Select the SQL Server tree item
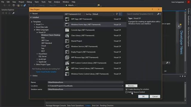The height and width of the screenshot is (107, 191). pyautogui.click(x=42, y=56)
